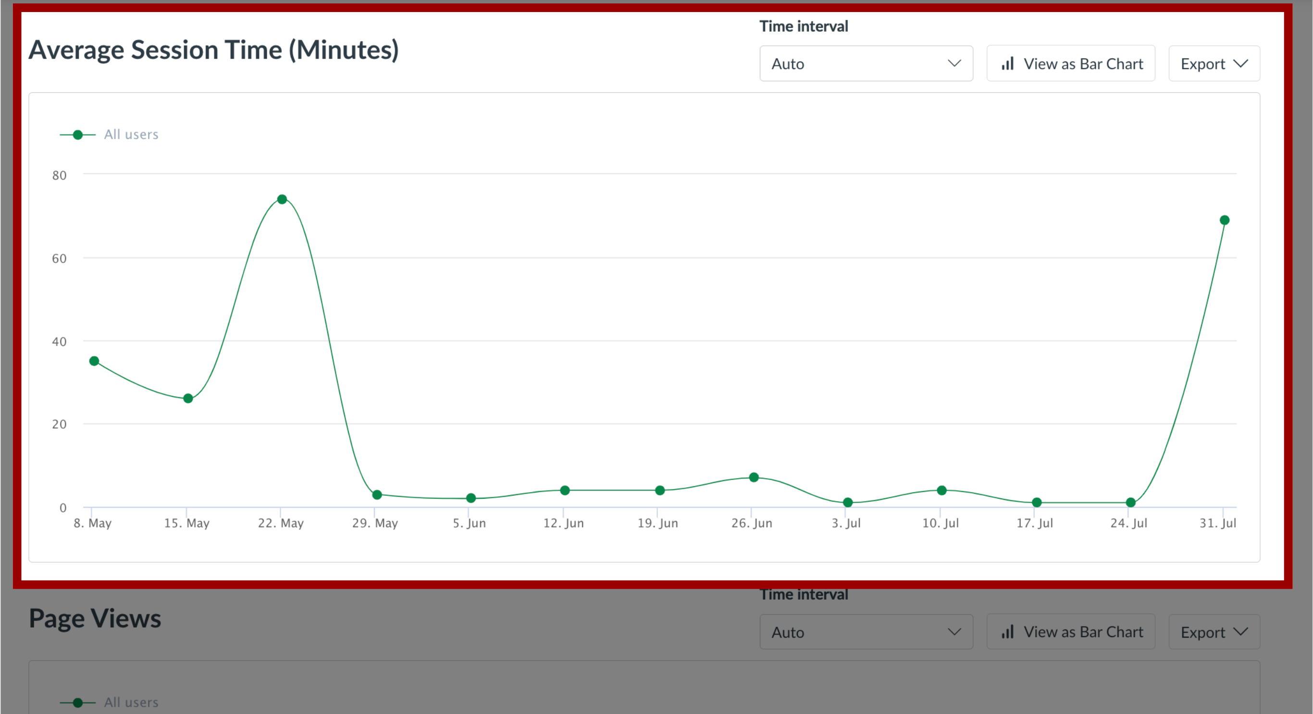This screenshot has height=714, width=1313.
Task: Click the 8. May x-axis label
Action: (92, 523)
